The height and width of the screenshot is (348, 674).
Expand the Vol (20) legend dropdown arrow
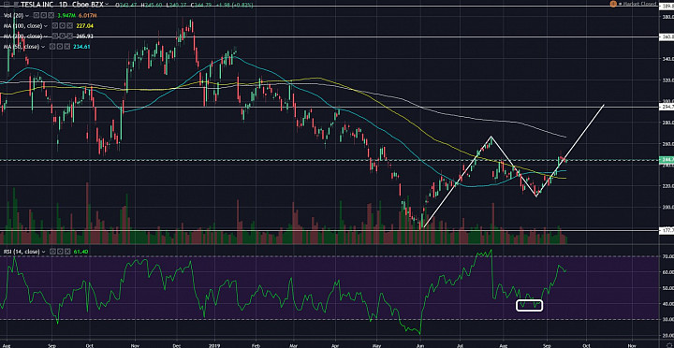(x=27, y=16)
